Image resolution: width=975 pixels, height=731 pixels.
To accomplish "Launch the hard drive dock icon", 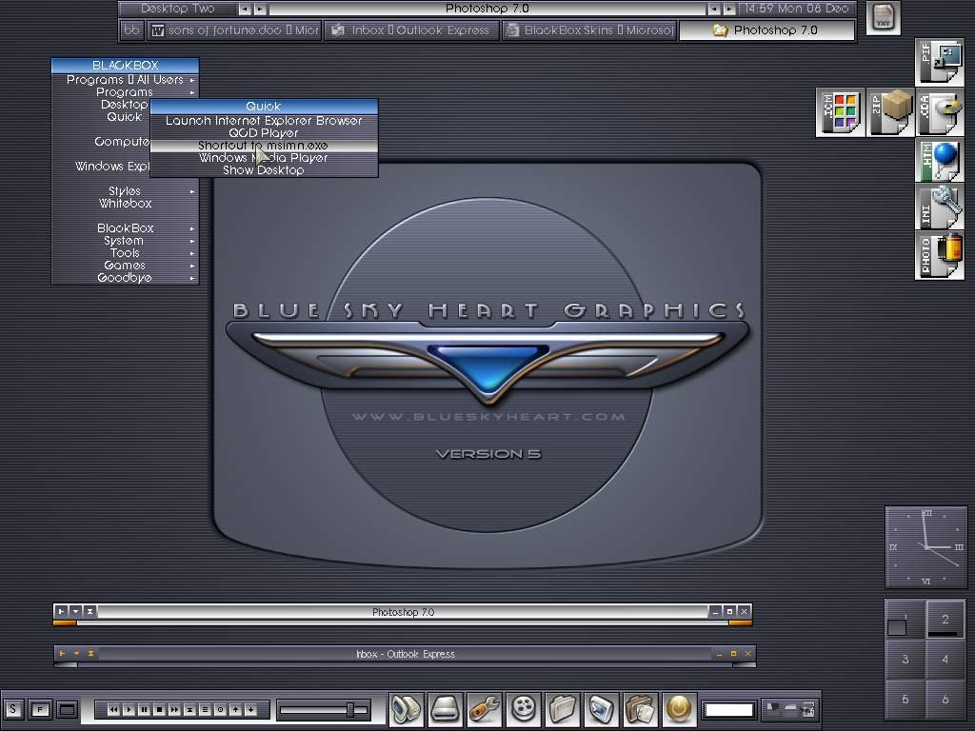I will (446, 708).
